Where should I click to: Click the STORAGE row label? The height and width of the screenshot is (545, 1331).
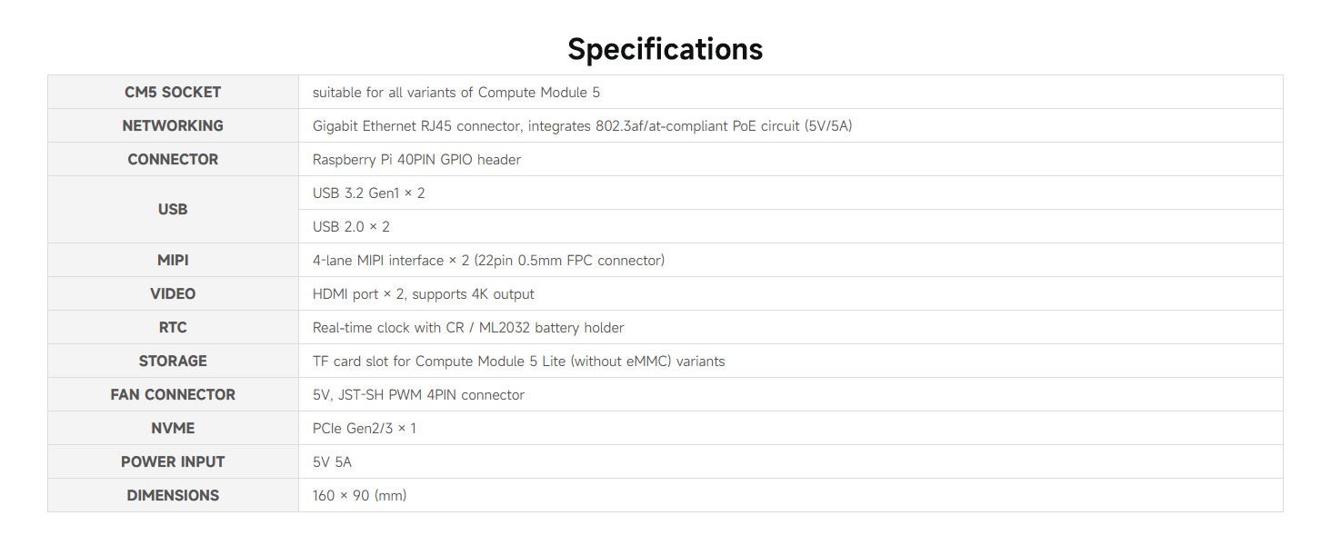click(x=173, y=361)
